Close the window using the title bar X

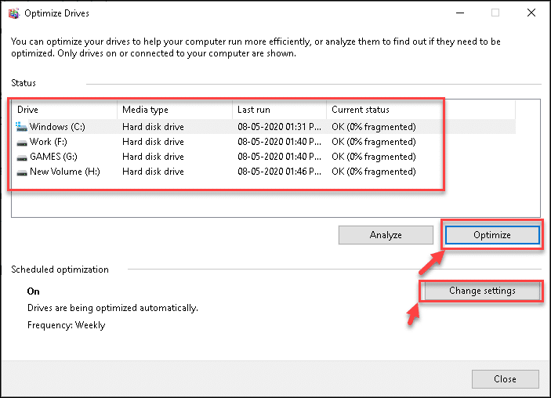pos(531,13)
